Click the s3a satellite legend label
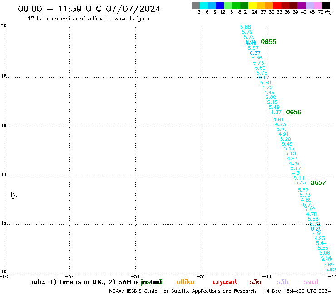 click(x=256, y=282)
